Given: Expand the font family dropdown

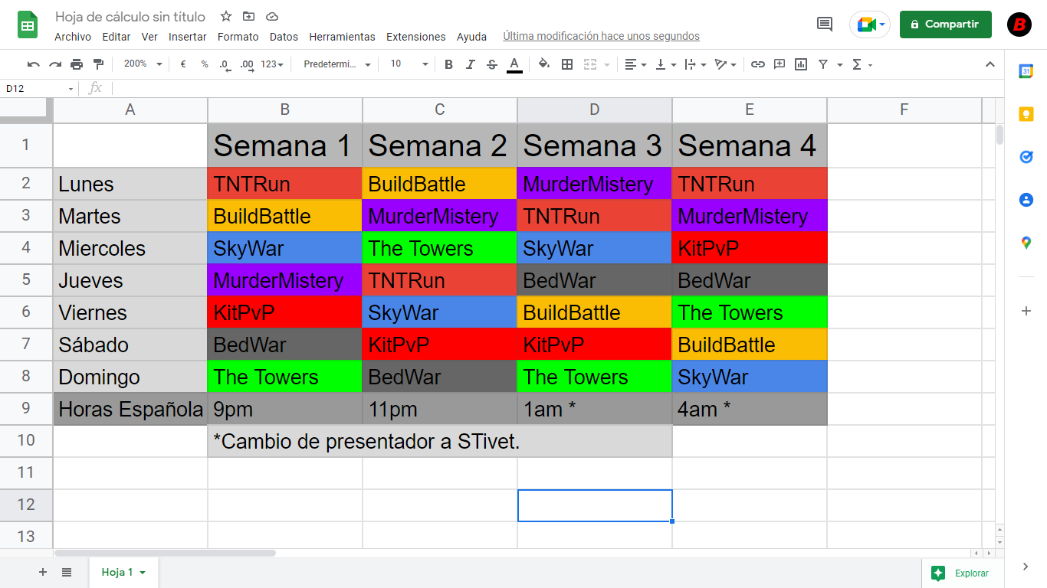Looking at the screenshot, I should pos(337,64).
